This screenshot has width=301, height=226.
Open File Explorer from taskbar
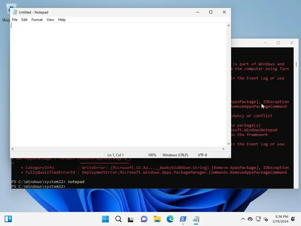coord(157,219)
